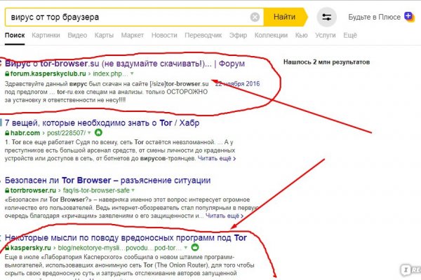Viewport: 421px width, 280px height.
Task: Switch to the Видео tab
Action: [x=77, y=35]
